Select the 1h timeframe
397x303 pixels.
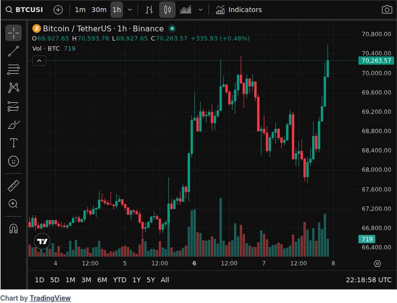[x=117, y=10]
